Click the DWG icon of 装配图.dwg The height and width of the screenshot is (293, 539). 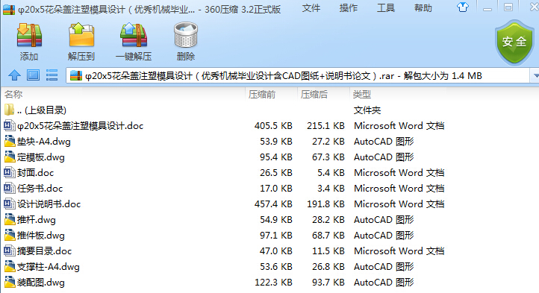(x=10, y=283)
